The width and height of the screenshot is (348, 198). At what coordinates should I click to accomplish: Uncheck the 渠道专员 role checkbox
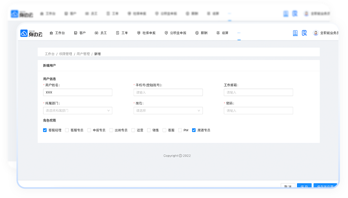(194, 130)
